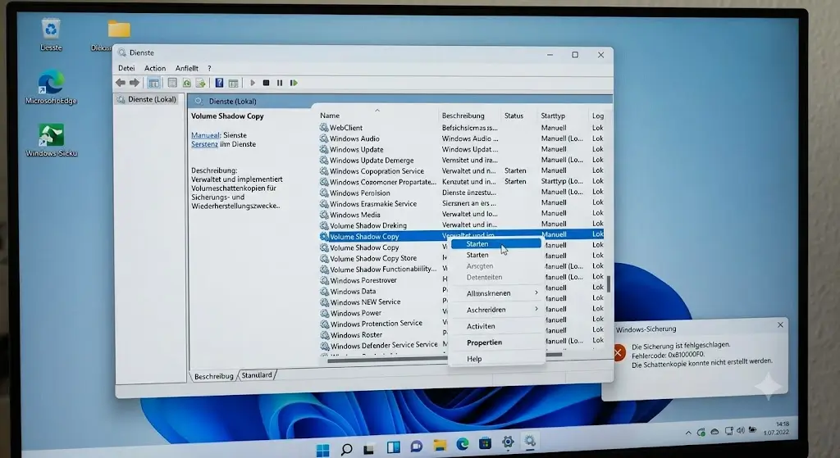Select the Windows Sicku desktop shortcut
The width and height of the screenshot is (840, 458).
pyautogui.click(x=52, y=140)
